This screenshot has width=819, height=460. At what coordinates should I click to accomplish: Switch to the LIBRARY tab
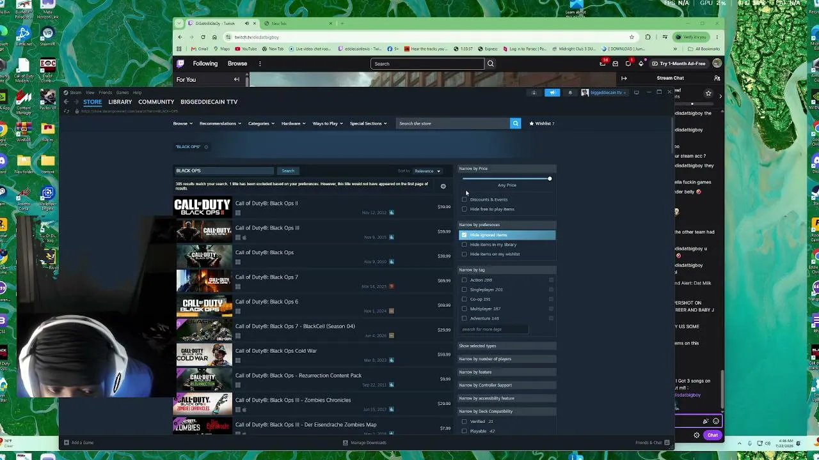point(120,102)
